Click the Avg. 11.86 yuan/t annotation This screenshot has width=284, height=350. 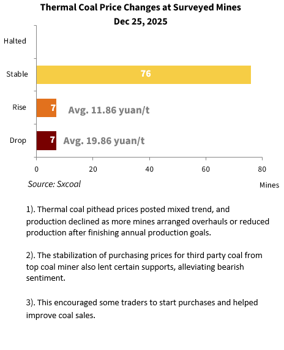(x=109, y=110)
